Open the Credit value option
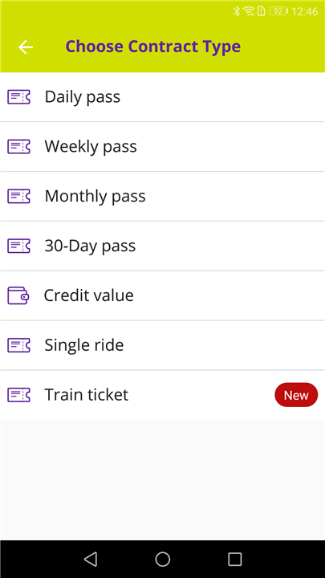 tap(162, 295)
